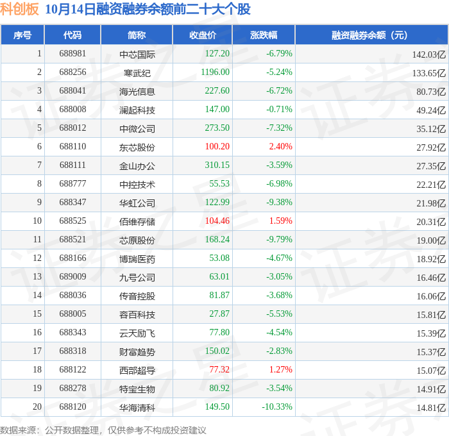
Task: Select stock code 688166
Action: click(x=72, y=258)
